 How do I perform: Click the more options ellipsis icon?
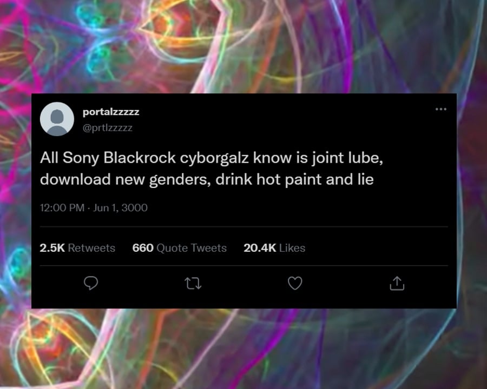[441, 109]
